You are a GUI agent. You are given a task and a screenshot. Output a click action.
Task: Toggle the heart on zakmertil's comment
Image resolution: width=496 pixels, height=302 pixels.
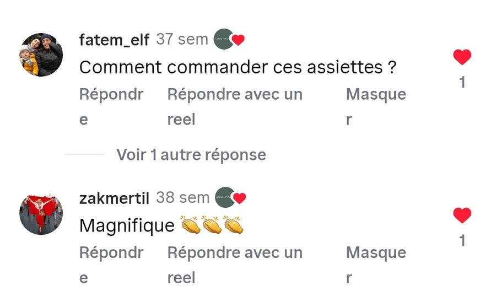click(x=462, y=215)
